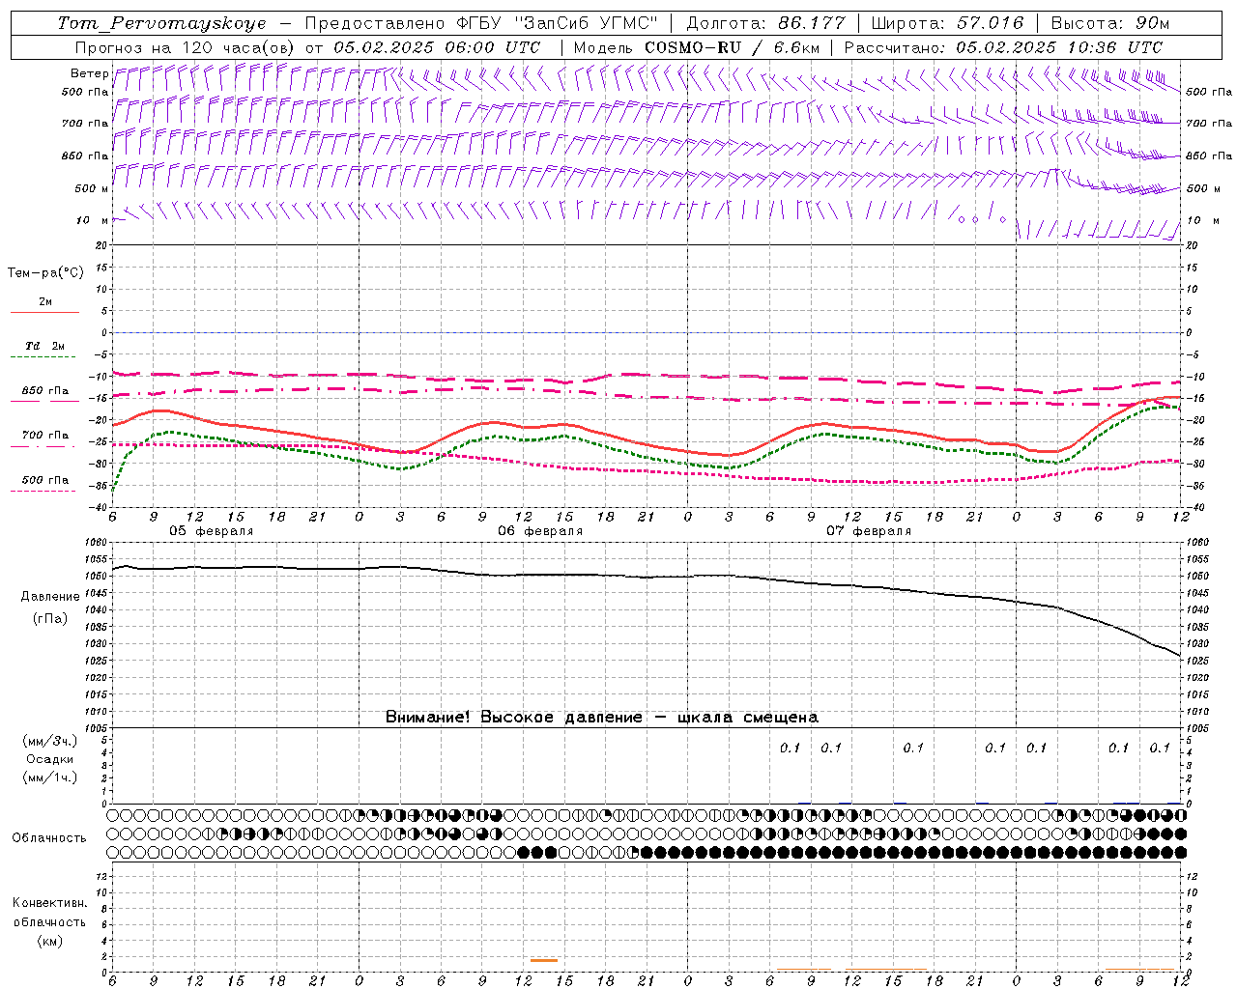Click the 10 м wind level label on left
This screenshot has height=989, width=1237.
click(92, 221)
